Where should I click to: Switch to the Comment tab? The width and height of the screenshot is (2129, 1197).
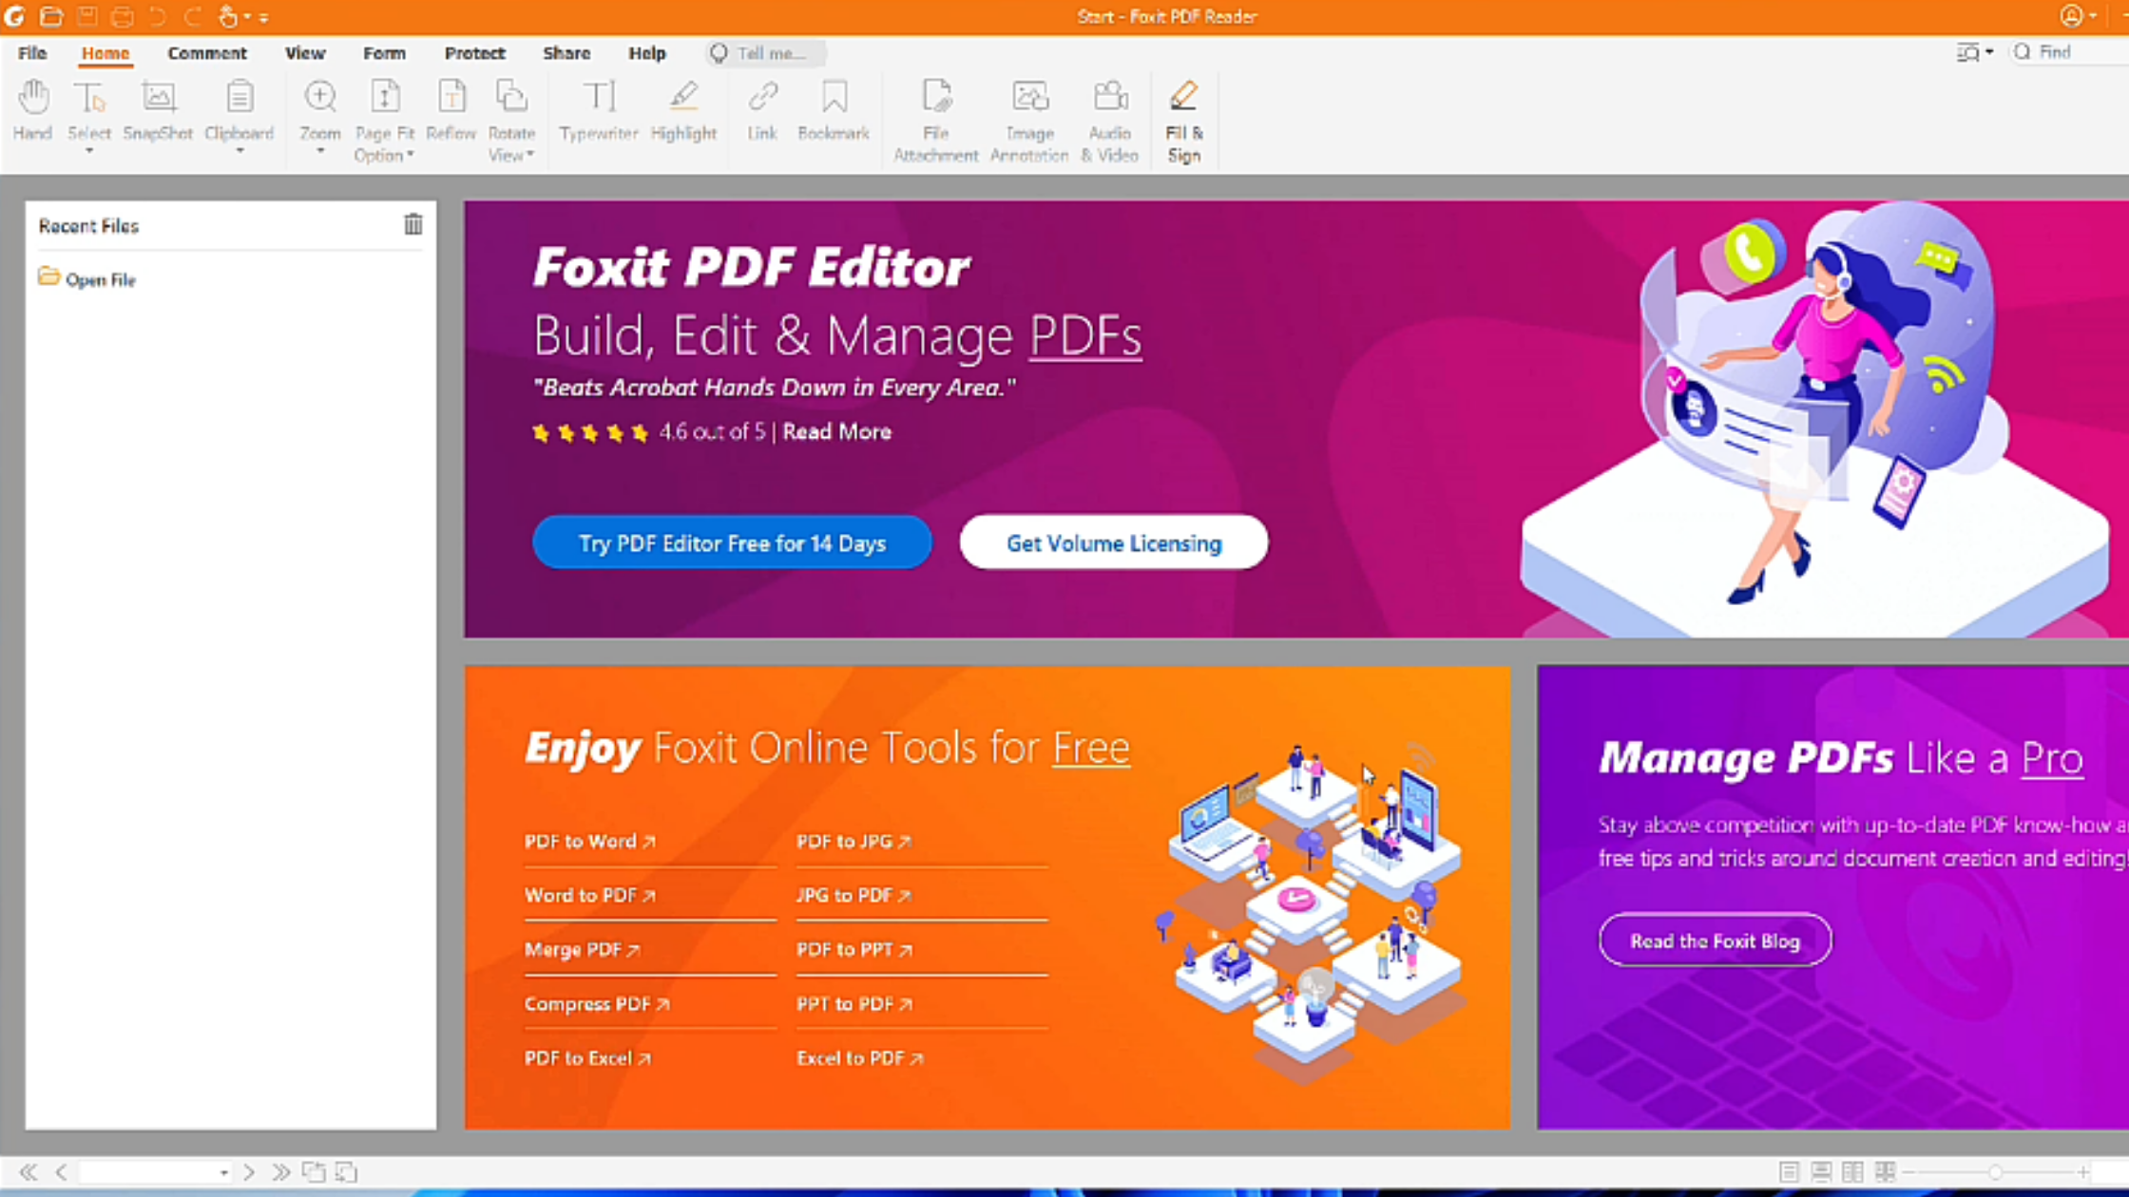207,53
